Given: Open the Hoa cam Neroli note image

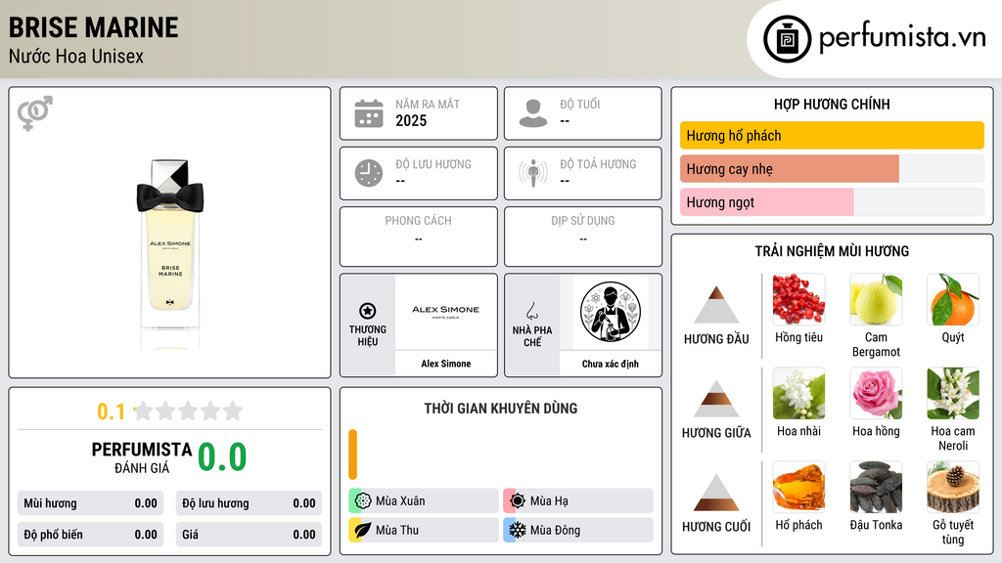Looking at the screenshot, I should coord(953,393).
